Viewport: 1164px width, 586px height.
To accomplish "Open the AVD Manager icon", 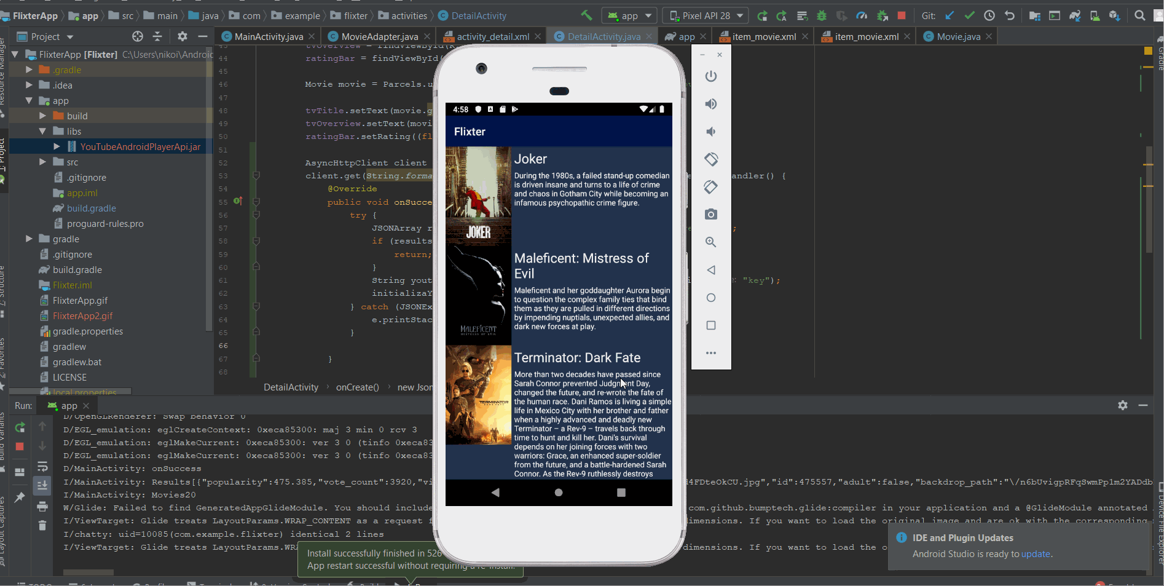I will click(x=1095, y=16).
